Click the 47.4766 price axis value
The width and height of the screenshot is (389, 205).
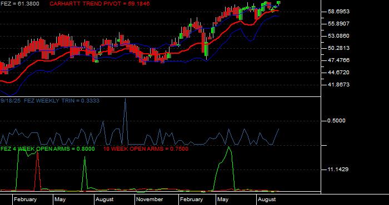tap(338, 60)
